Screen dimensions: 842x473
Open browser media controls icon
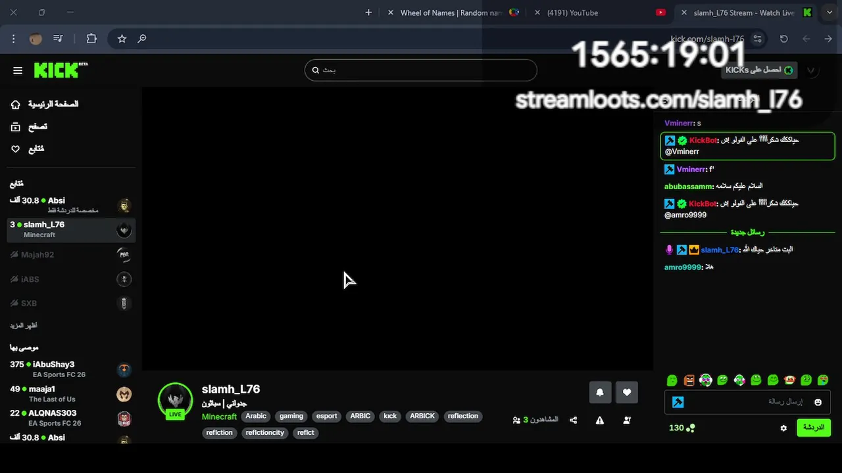pyautogui.click(x=59, y=39)
